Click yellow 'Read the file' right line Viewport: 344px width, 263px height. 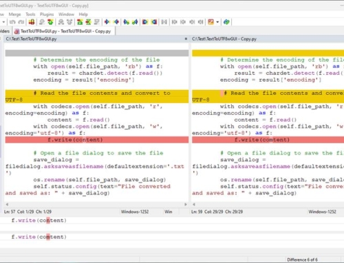click(x=268, y=96)
